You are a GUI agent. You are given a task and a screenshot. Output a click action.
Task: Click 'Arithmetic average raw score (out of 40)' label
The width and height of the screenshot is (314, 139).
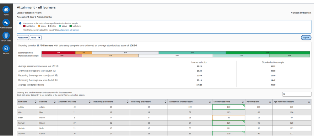pyautogui.click(x=37, y=71)
